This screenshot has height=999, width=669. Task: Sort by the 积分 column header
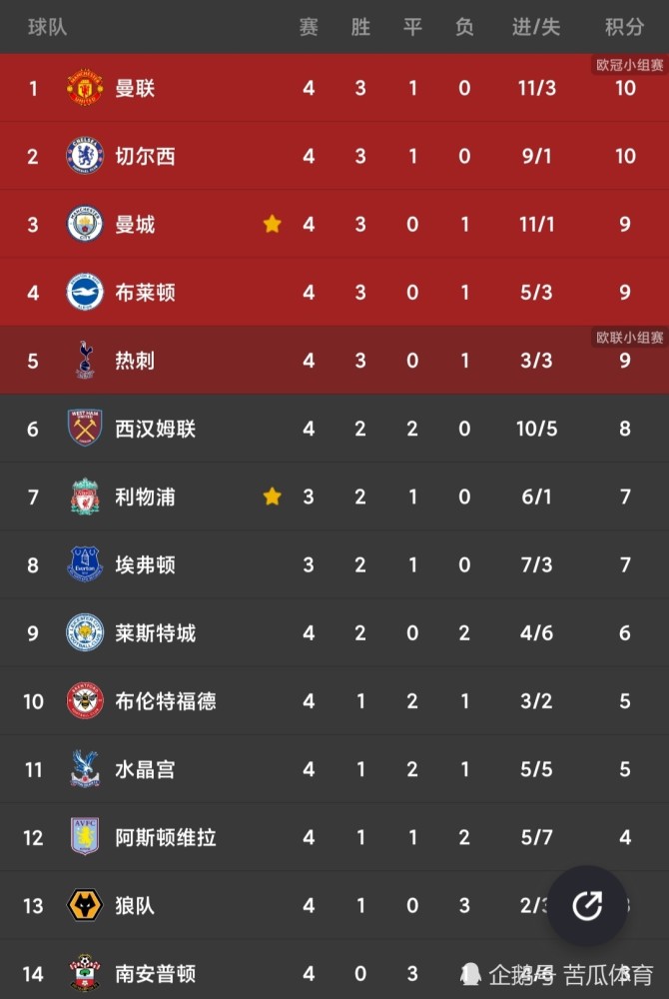pos(624,27)
